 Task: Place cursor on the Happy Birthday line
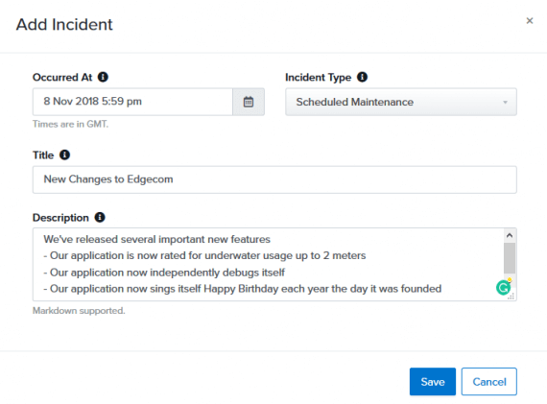point(243,289)
